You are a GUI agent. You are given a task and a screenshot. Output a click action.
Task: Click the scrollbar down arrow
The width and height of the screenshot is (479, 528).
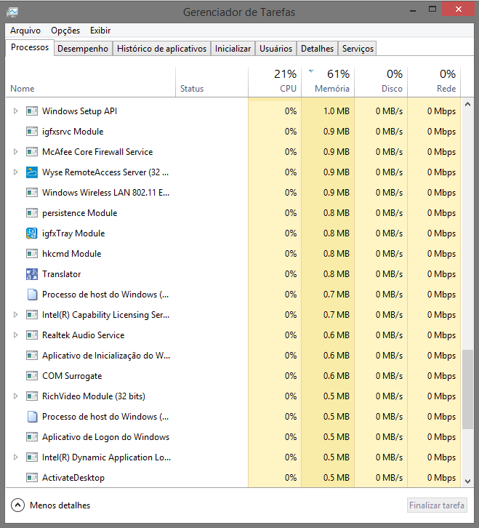click(467, 481)
